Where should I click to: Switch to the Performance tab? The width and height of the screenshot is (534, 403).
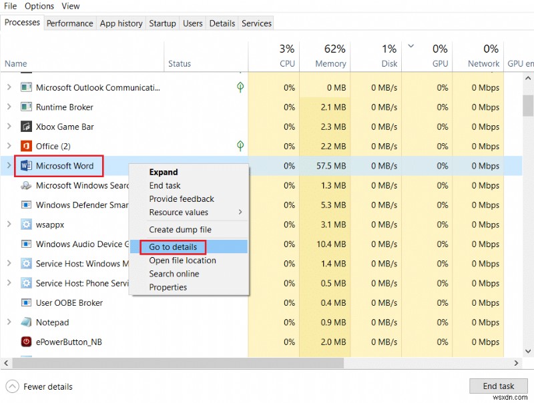click(69, 23)
